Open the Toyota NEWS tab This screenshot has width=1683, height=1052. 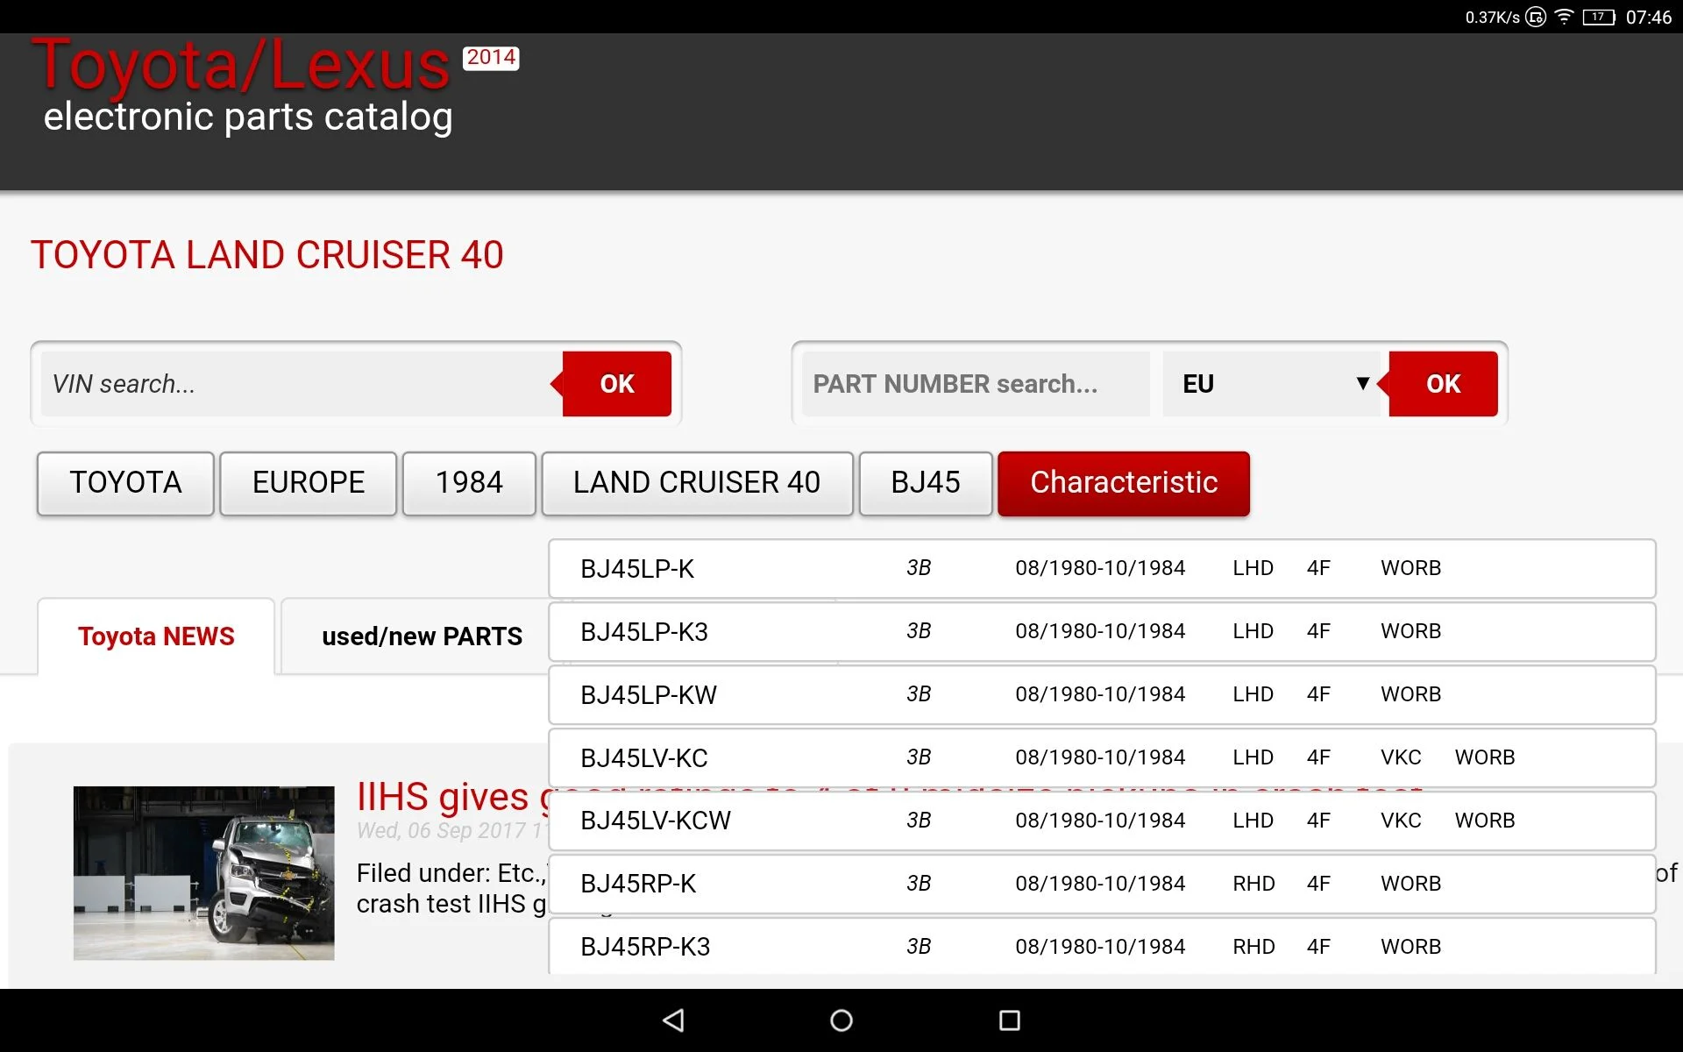(x=156, y=636)
